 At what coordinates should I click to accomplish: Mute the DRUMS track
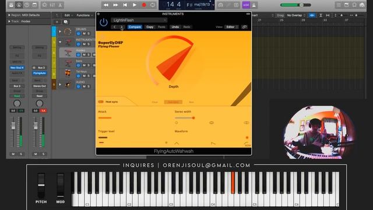point(84,34)
